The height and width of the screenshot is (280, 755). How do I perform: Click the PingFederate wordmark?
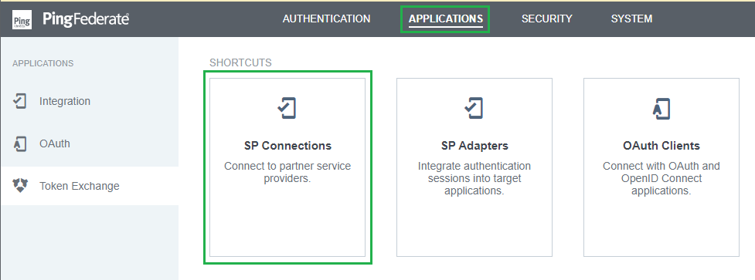[x=86, y=19]
